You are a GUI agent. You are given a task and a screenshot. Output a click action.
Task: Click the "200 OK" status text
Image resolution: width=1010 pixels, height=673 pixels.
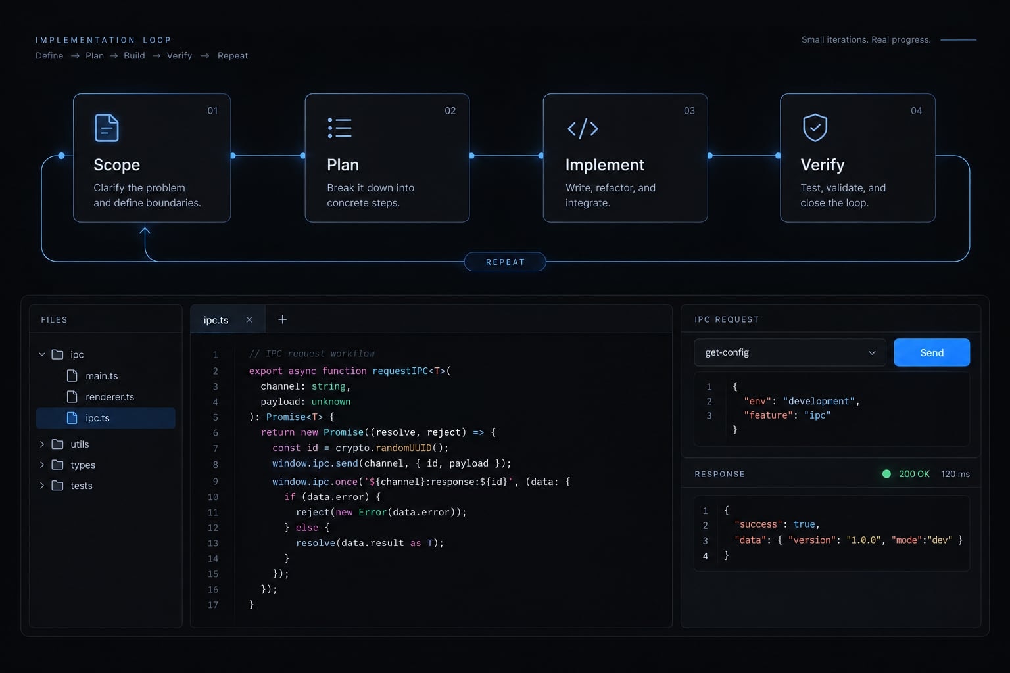click(x=914, y=474)
